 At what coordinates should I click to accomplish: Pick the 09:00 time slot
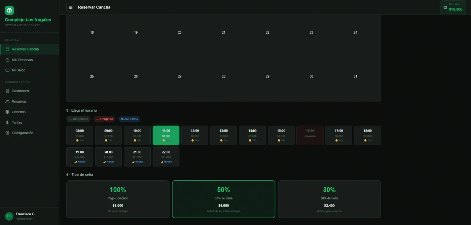coord(108,136)
